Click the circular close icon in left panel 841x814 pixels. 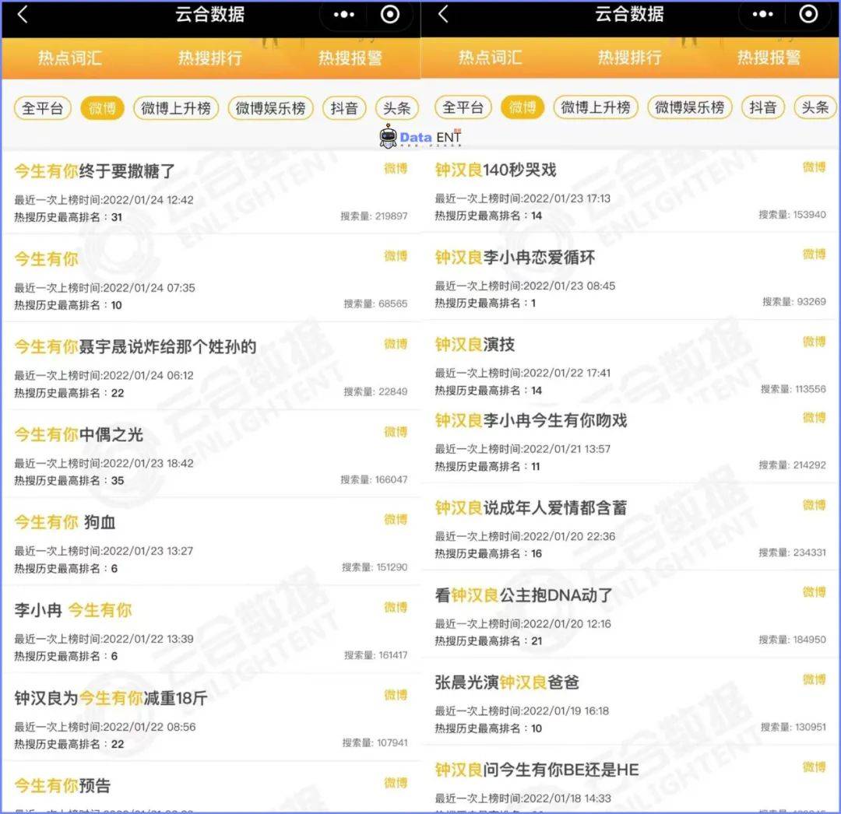pyautogui.click(x=390, y=14)
